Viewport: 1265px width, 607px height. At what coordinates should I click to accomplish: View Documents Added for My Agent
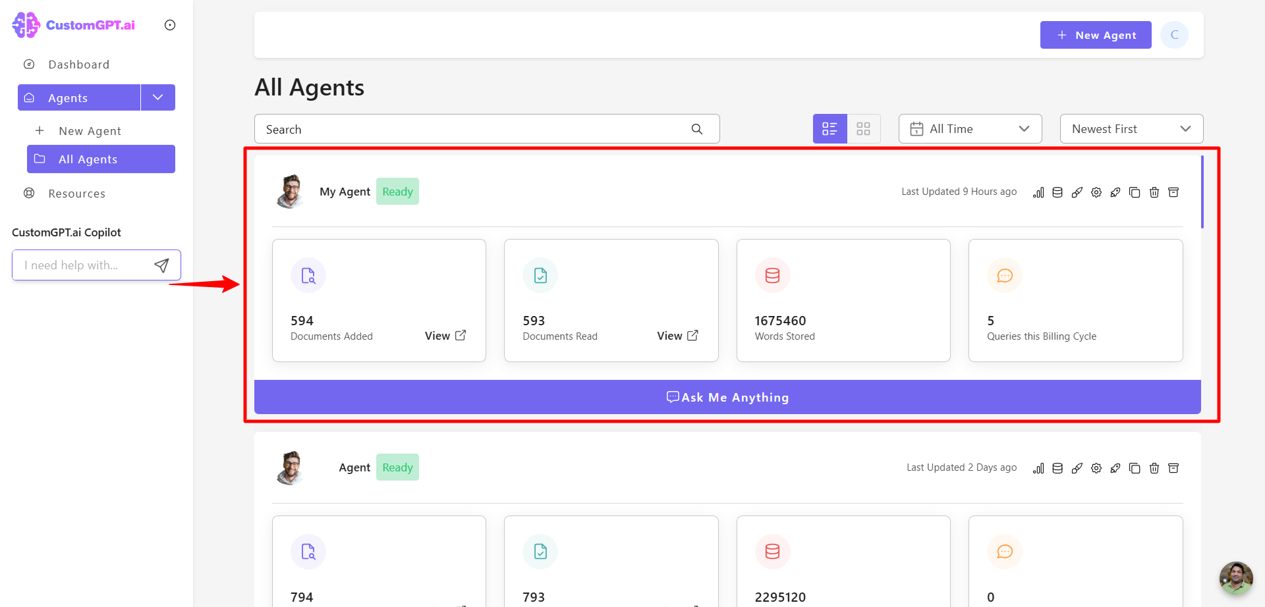pos(445,336)
